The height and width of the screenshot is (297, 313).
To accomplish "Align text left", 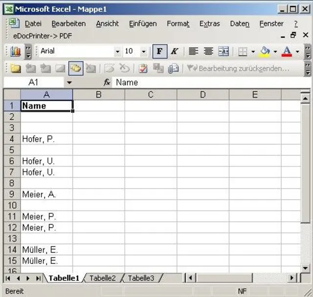I will coord(193,51).
